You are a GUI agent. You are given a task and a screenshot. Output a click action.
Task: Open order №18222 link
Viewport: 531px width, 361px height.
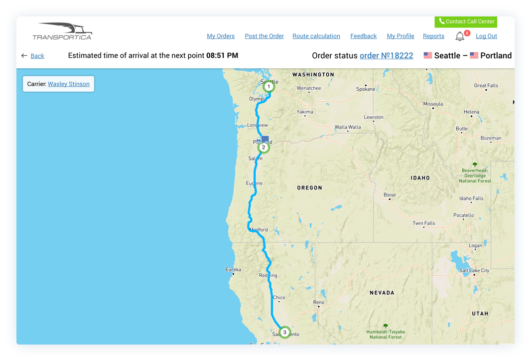pos(387,55)
